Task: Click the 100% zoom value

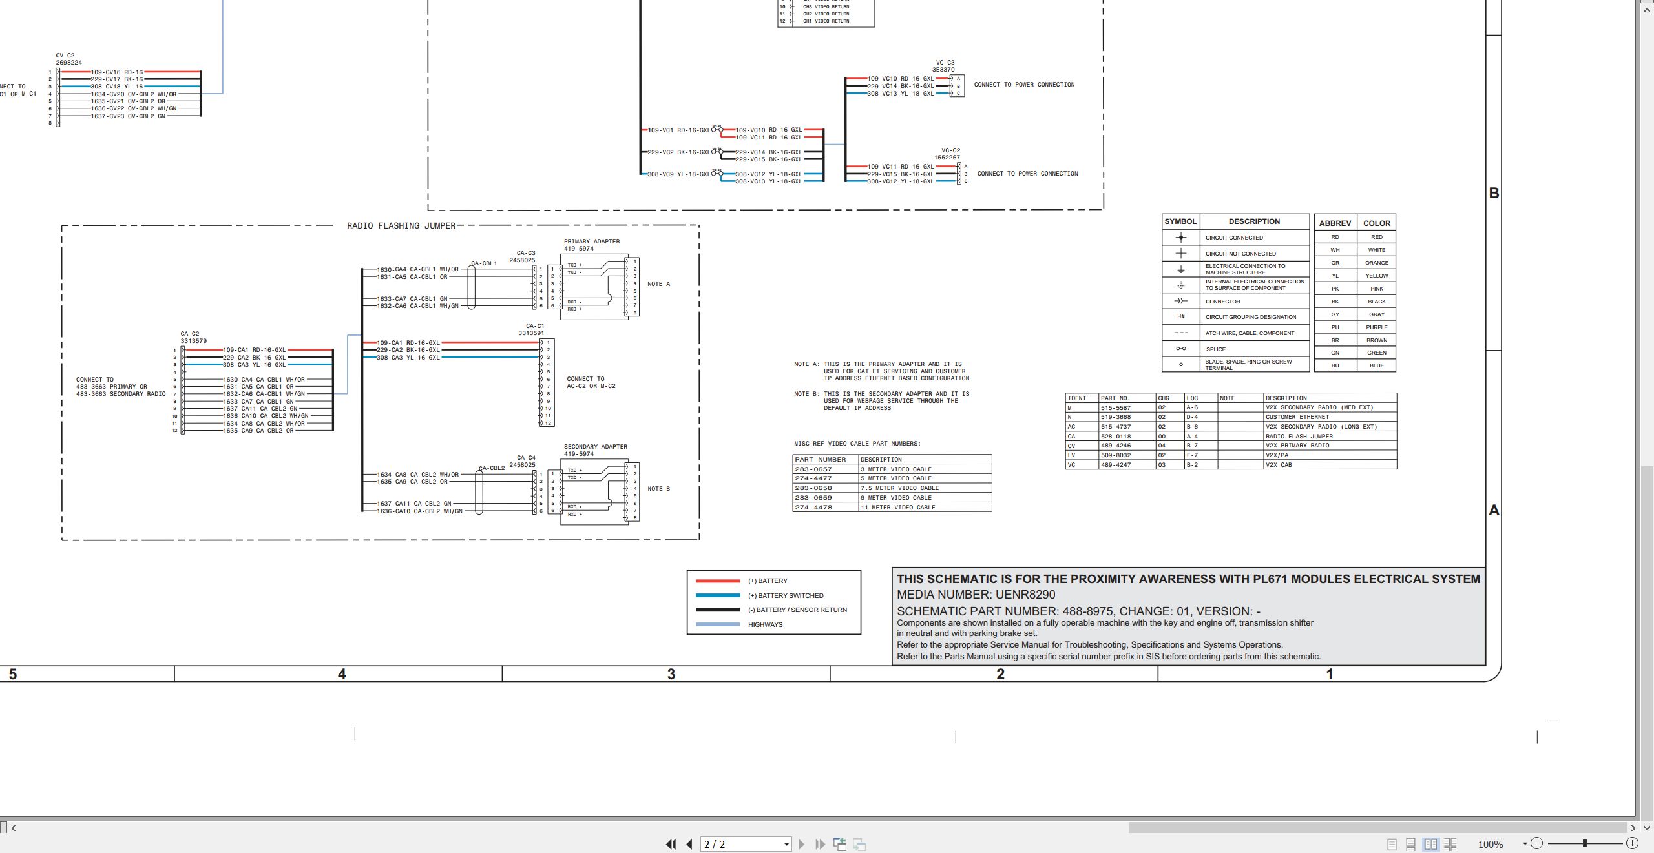Action: click(1491, 844)
